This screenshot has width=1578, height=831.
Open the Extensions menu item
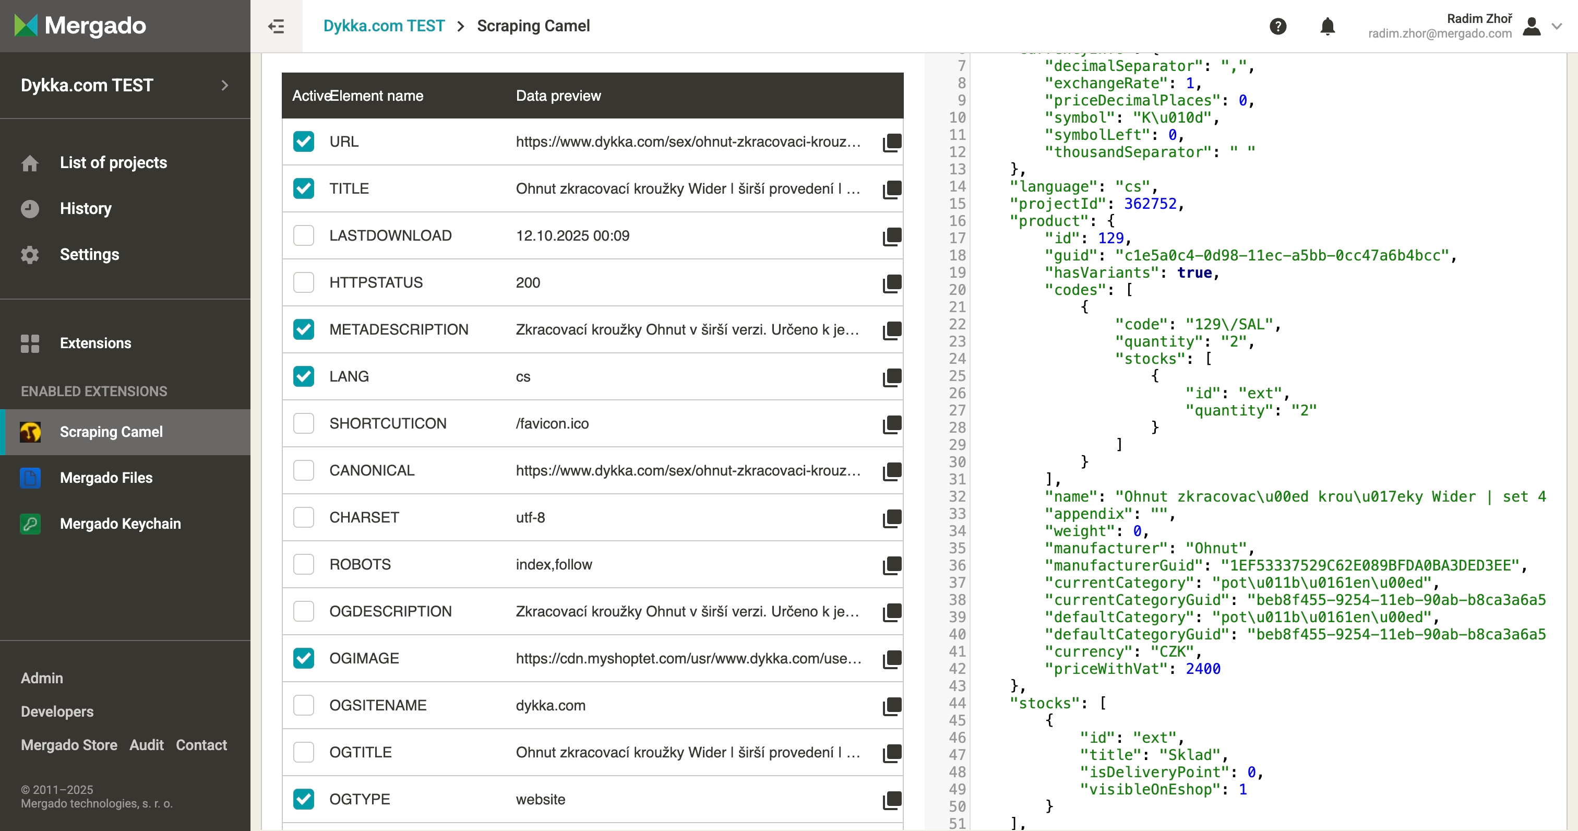[x=95, y=343]
